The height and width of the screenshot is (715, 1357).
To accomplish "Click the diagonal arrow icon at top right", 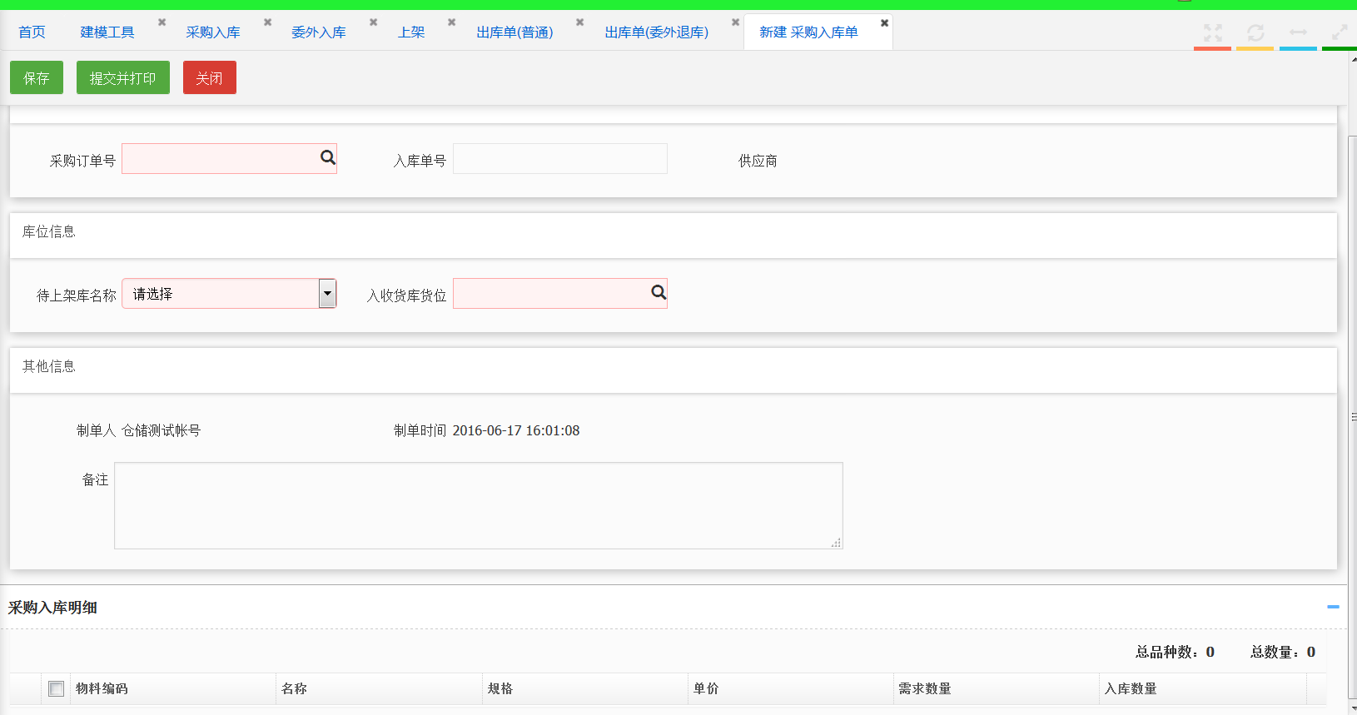I will pos(1340,32).
